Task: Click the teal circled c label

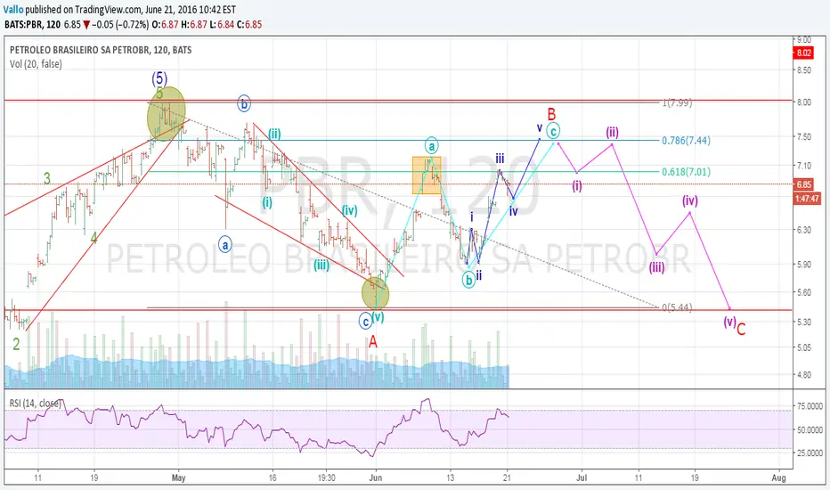Action: point(553,131)
